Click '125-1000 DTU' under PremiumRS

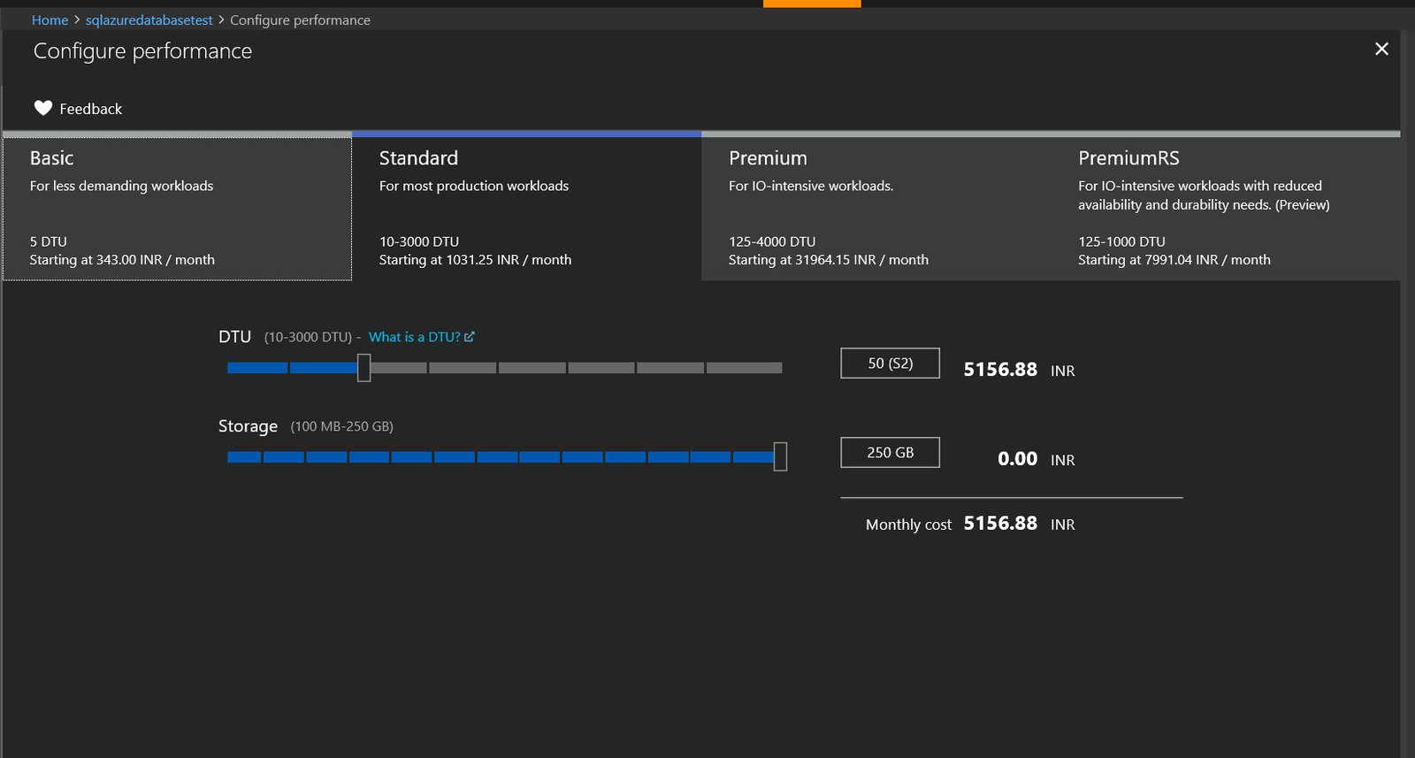point(1121,241)
